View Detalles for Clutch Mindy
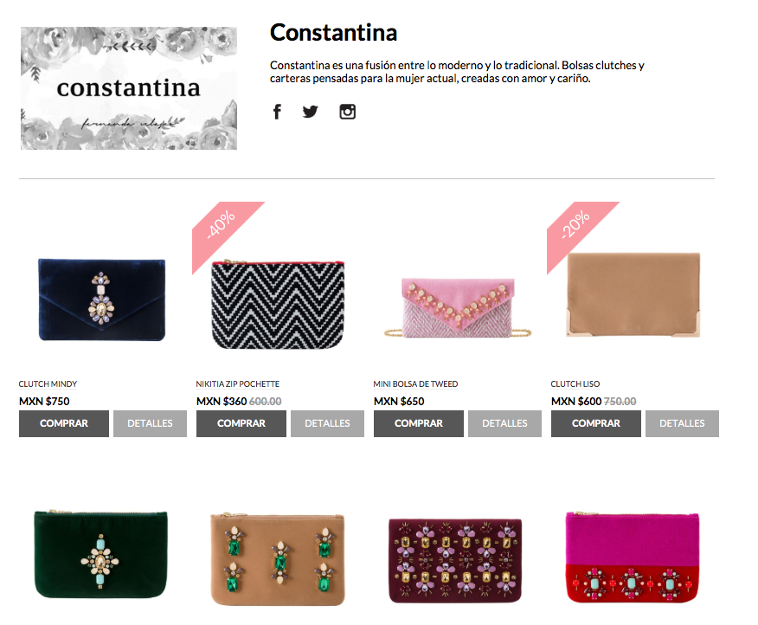The width and height of the screenshot is (758, 625). (x=150, y=424)
